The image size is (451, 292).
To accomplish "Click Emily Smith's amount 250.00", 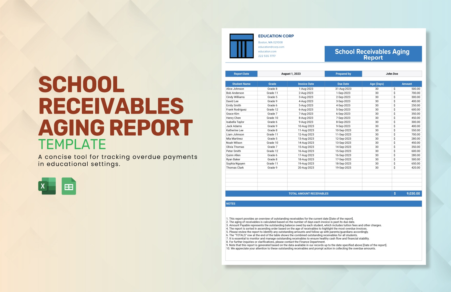I will click(407, 105).
